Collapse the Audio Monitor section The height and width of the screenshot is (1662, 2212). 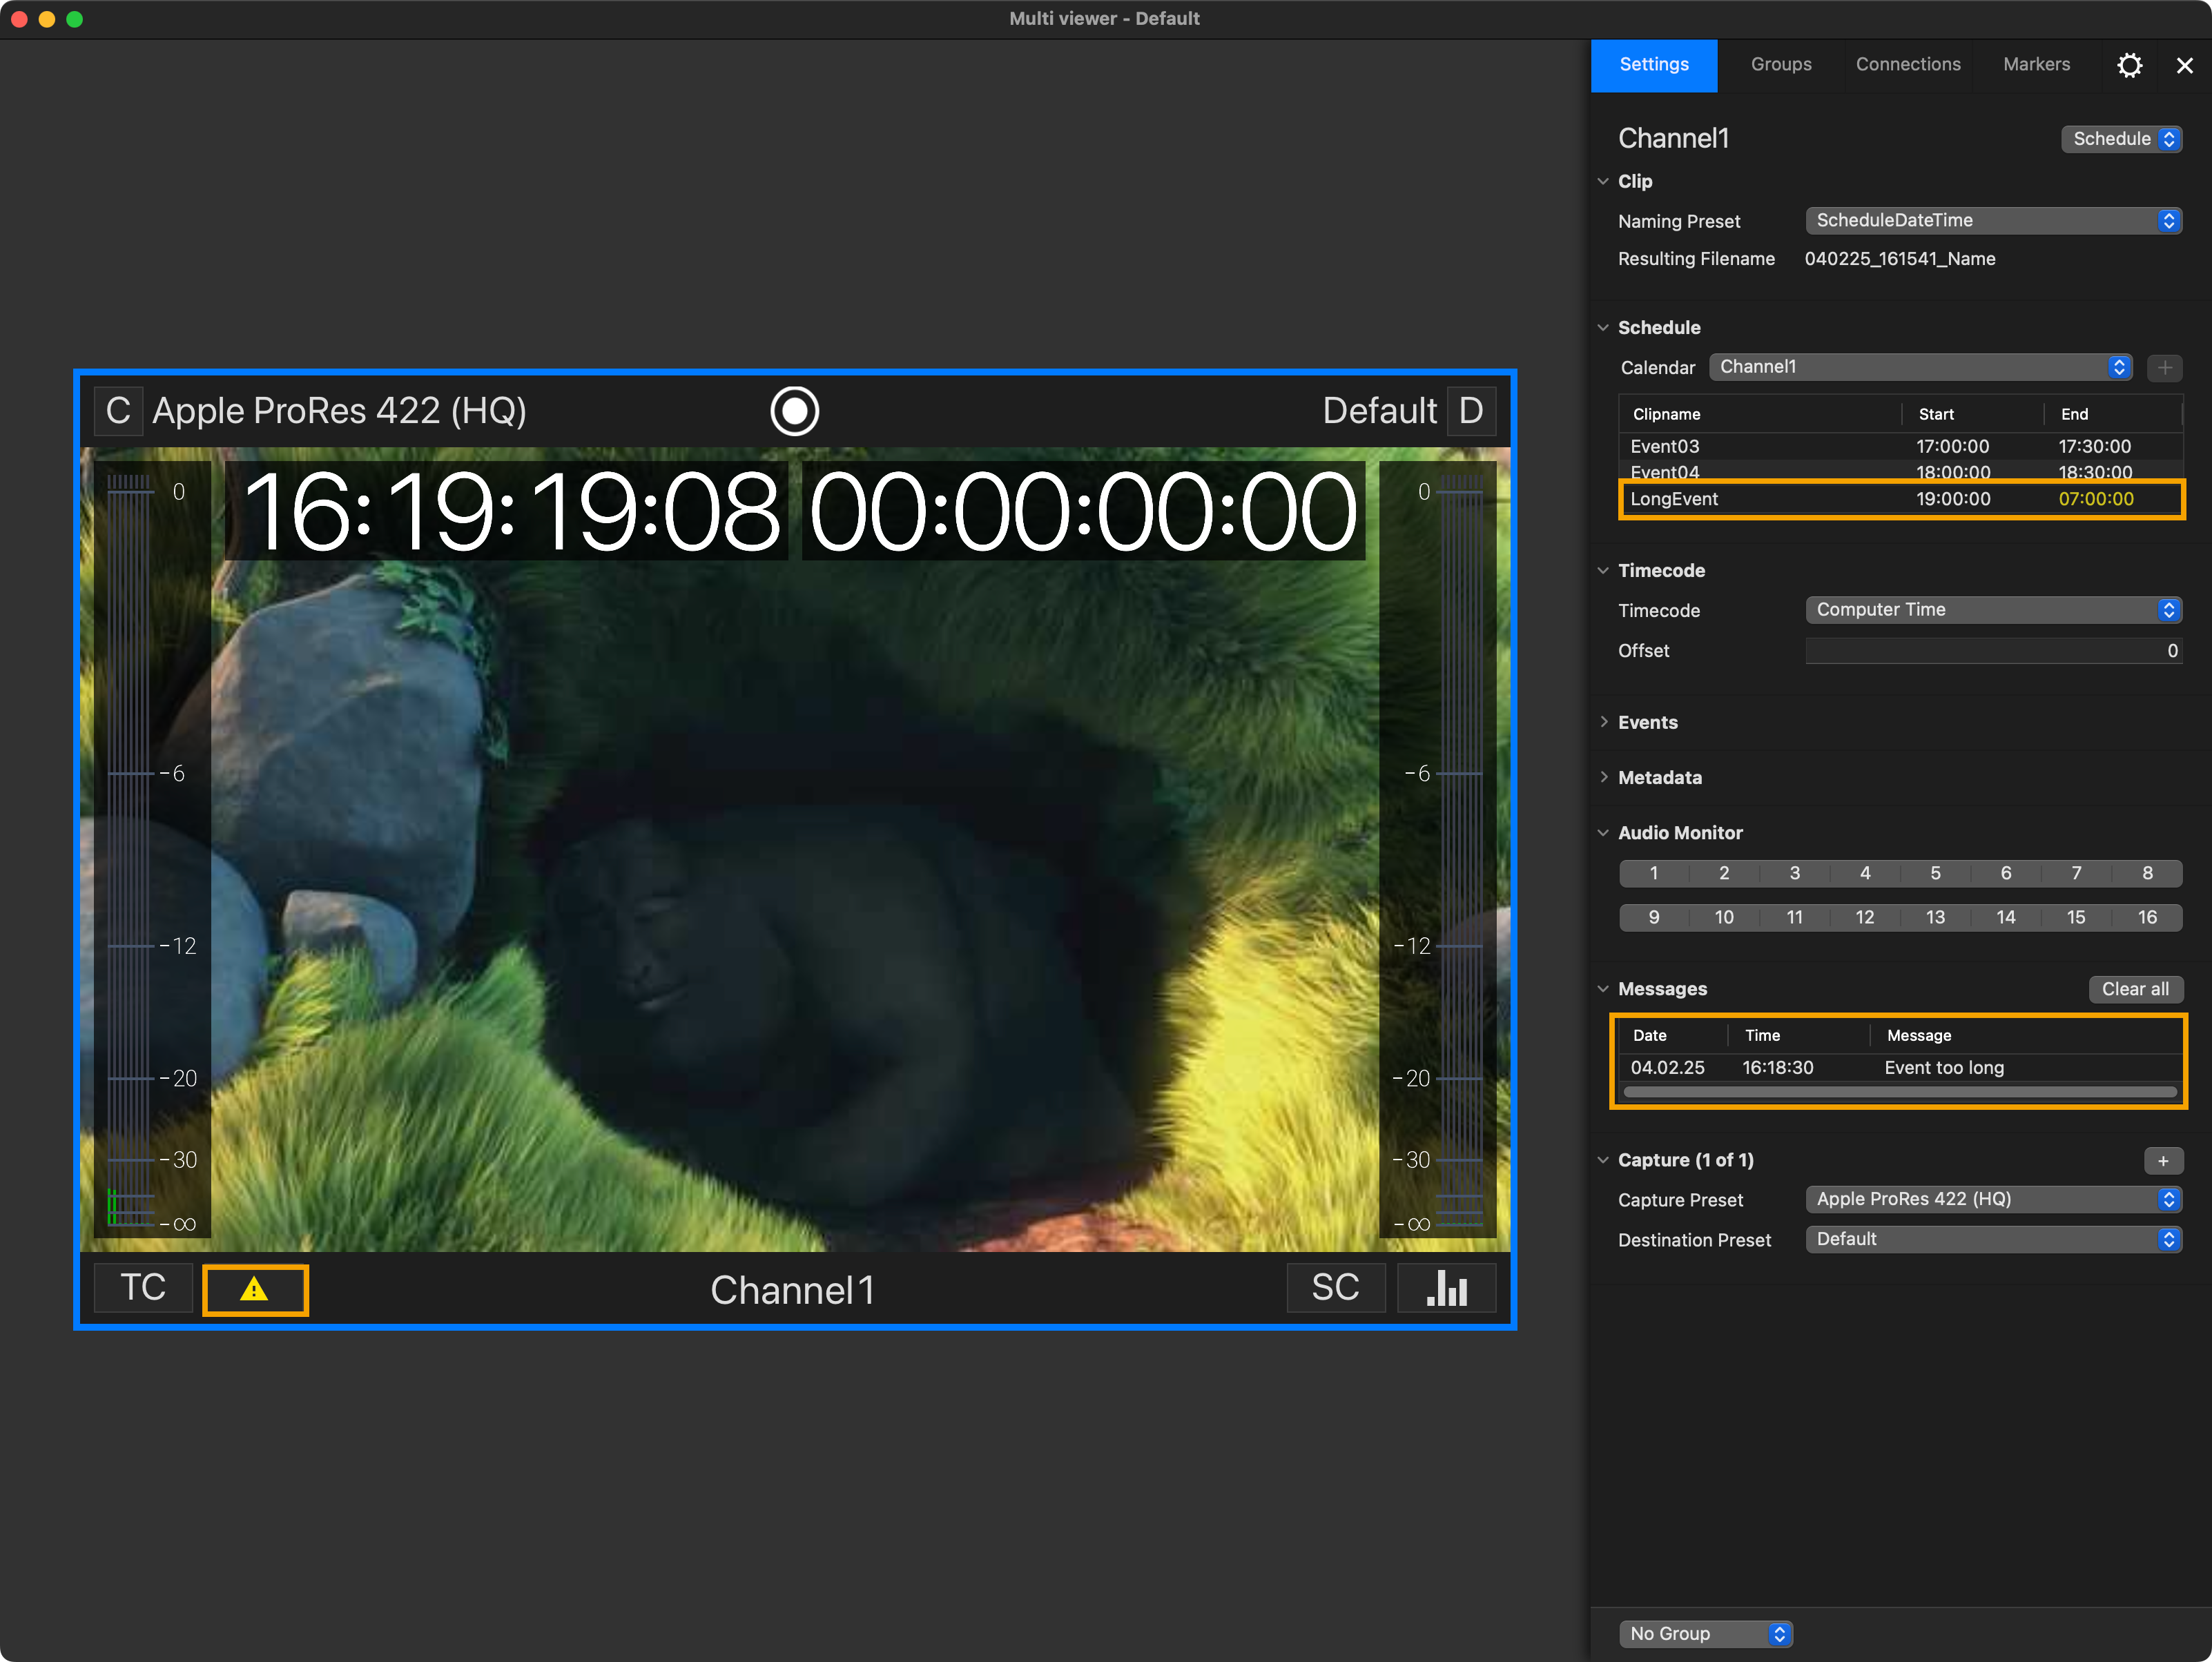pos(1603,832)
